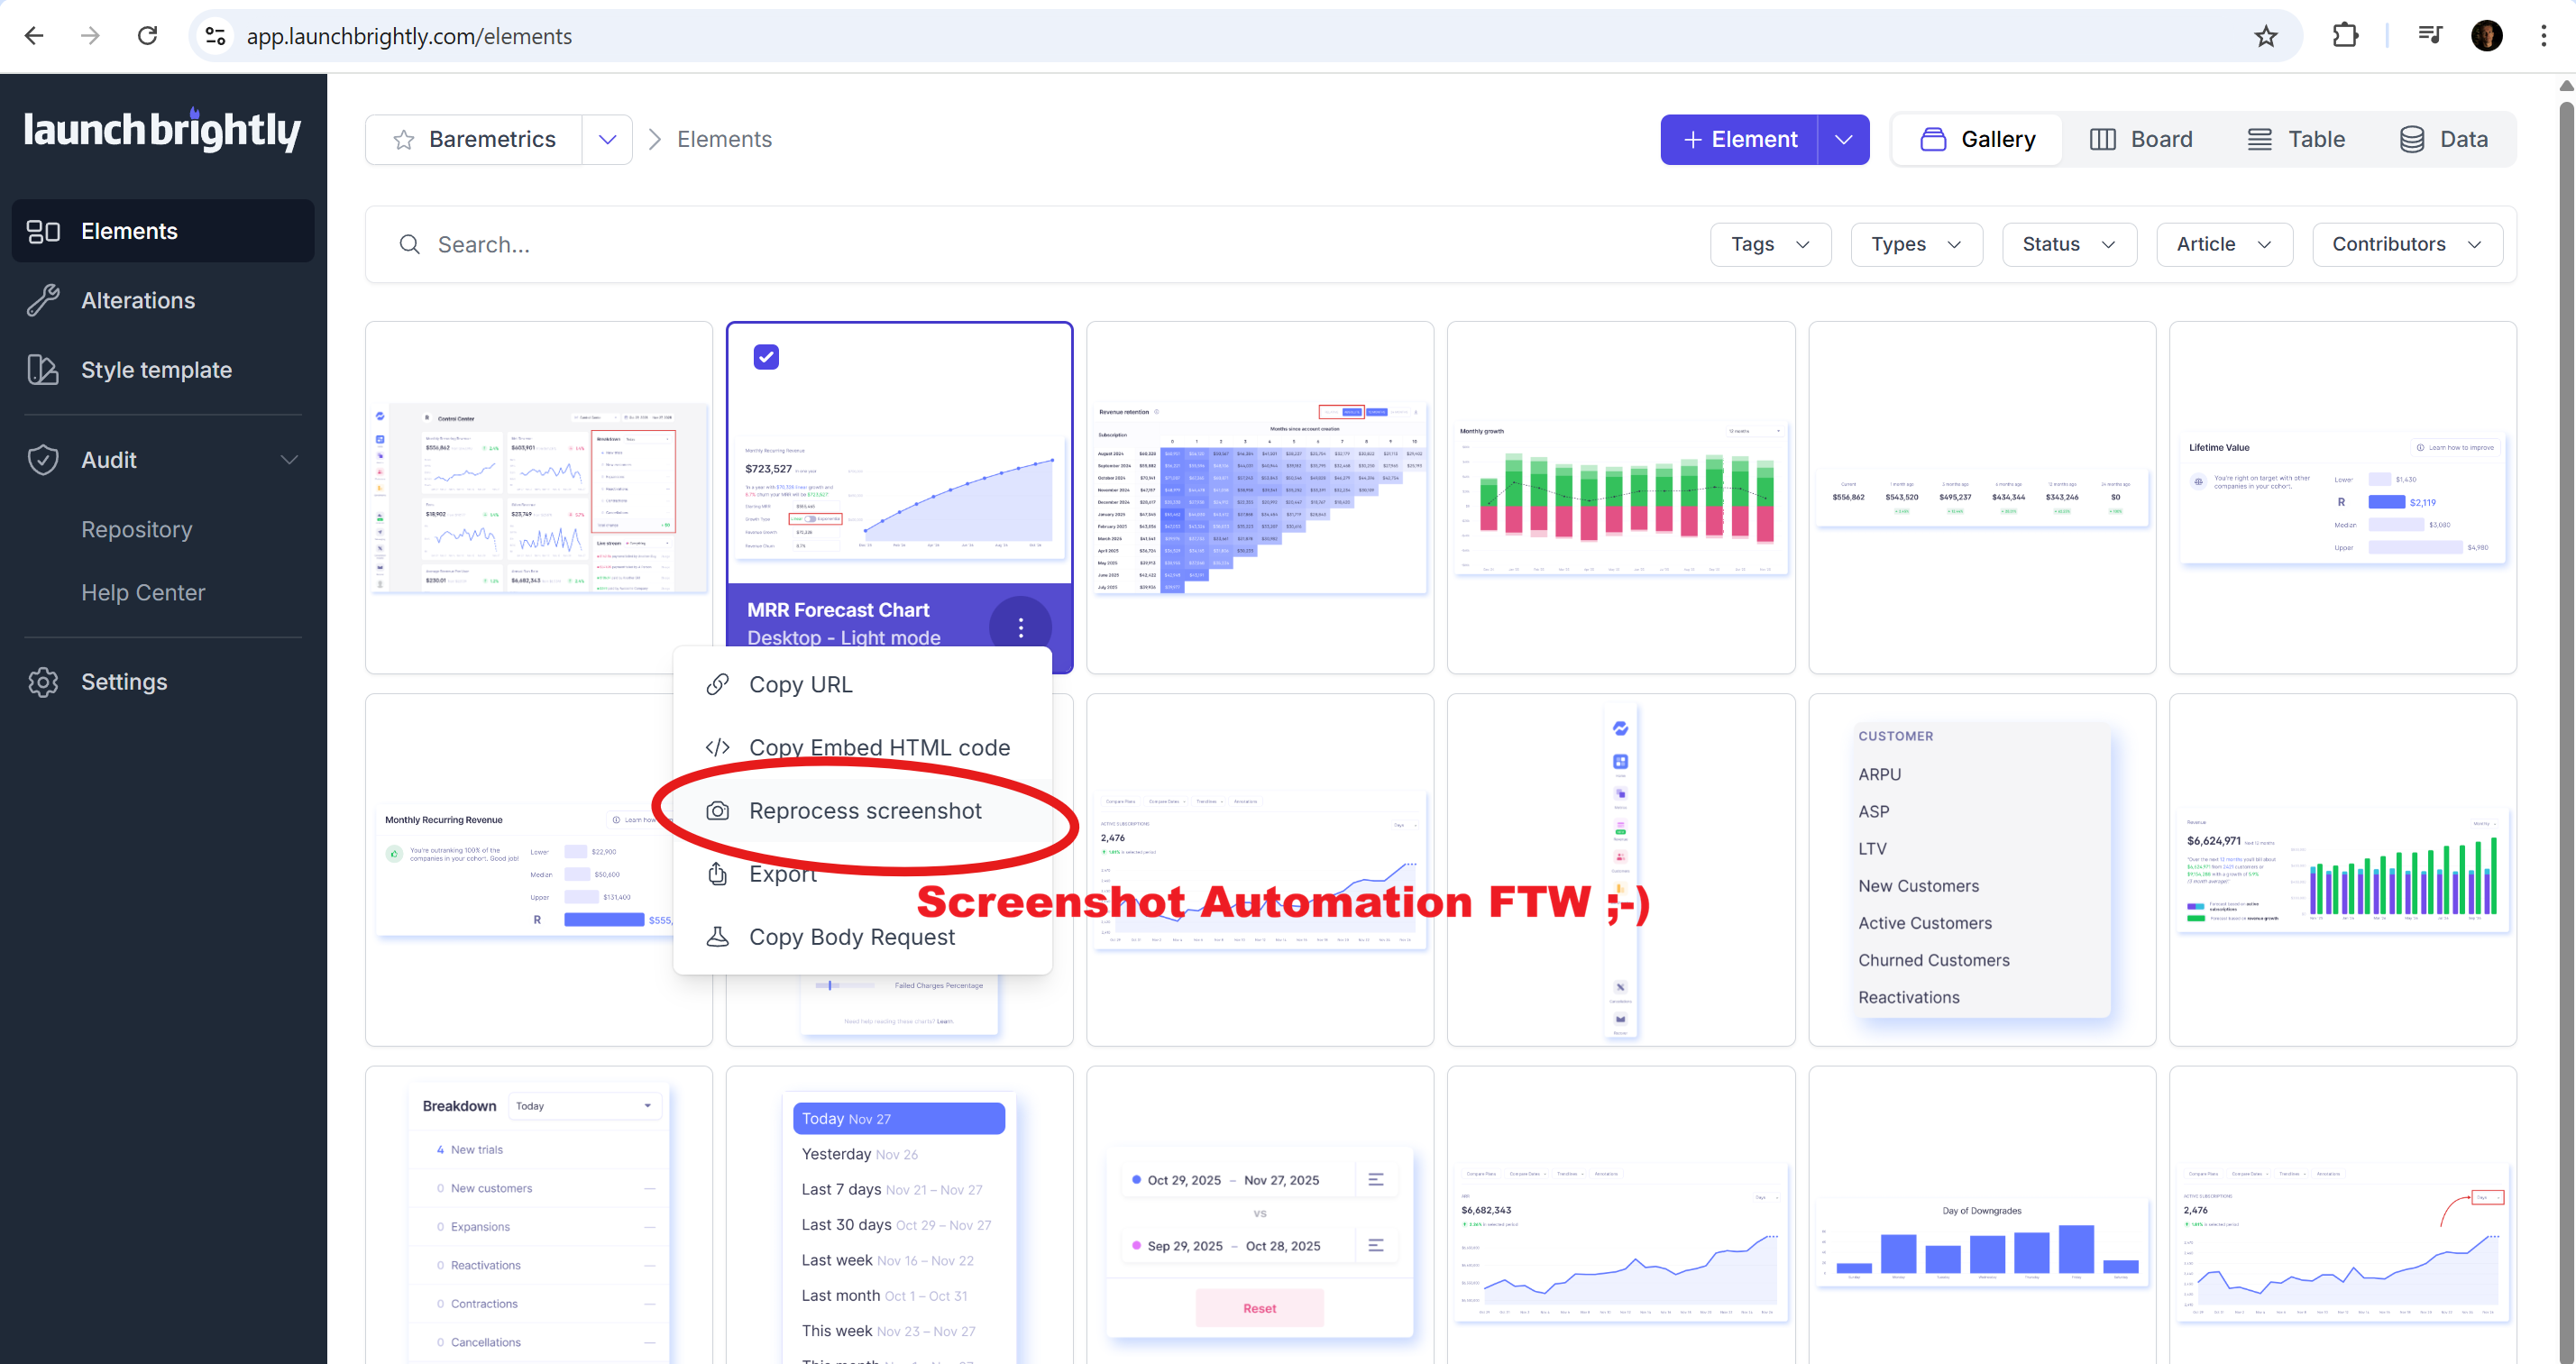Reload the page with refresh icon

point(148,37)
